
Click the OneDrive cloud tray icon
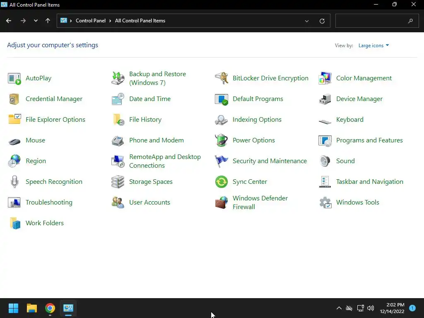349,308
